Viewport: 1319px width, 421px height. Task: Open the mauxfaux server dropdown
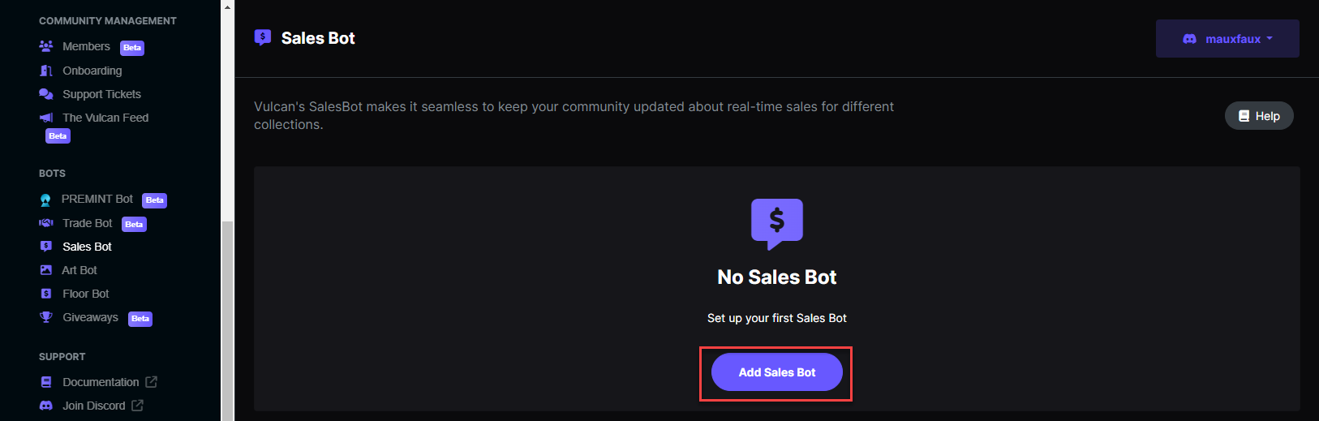click(1227, 39)
